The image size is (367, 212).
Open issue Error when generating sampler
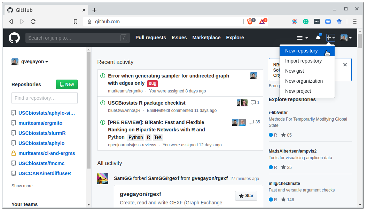coord(169,79)
